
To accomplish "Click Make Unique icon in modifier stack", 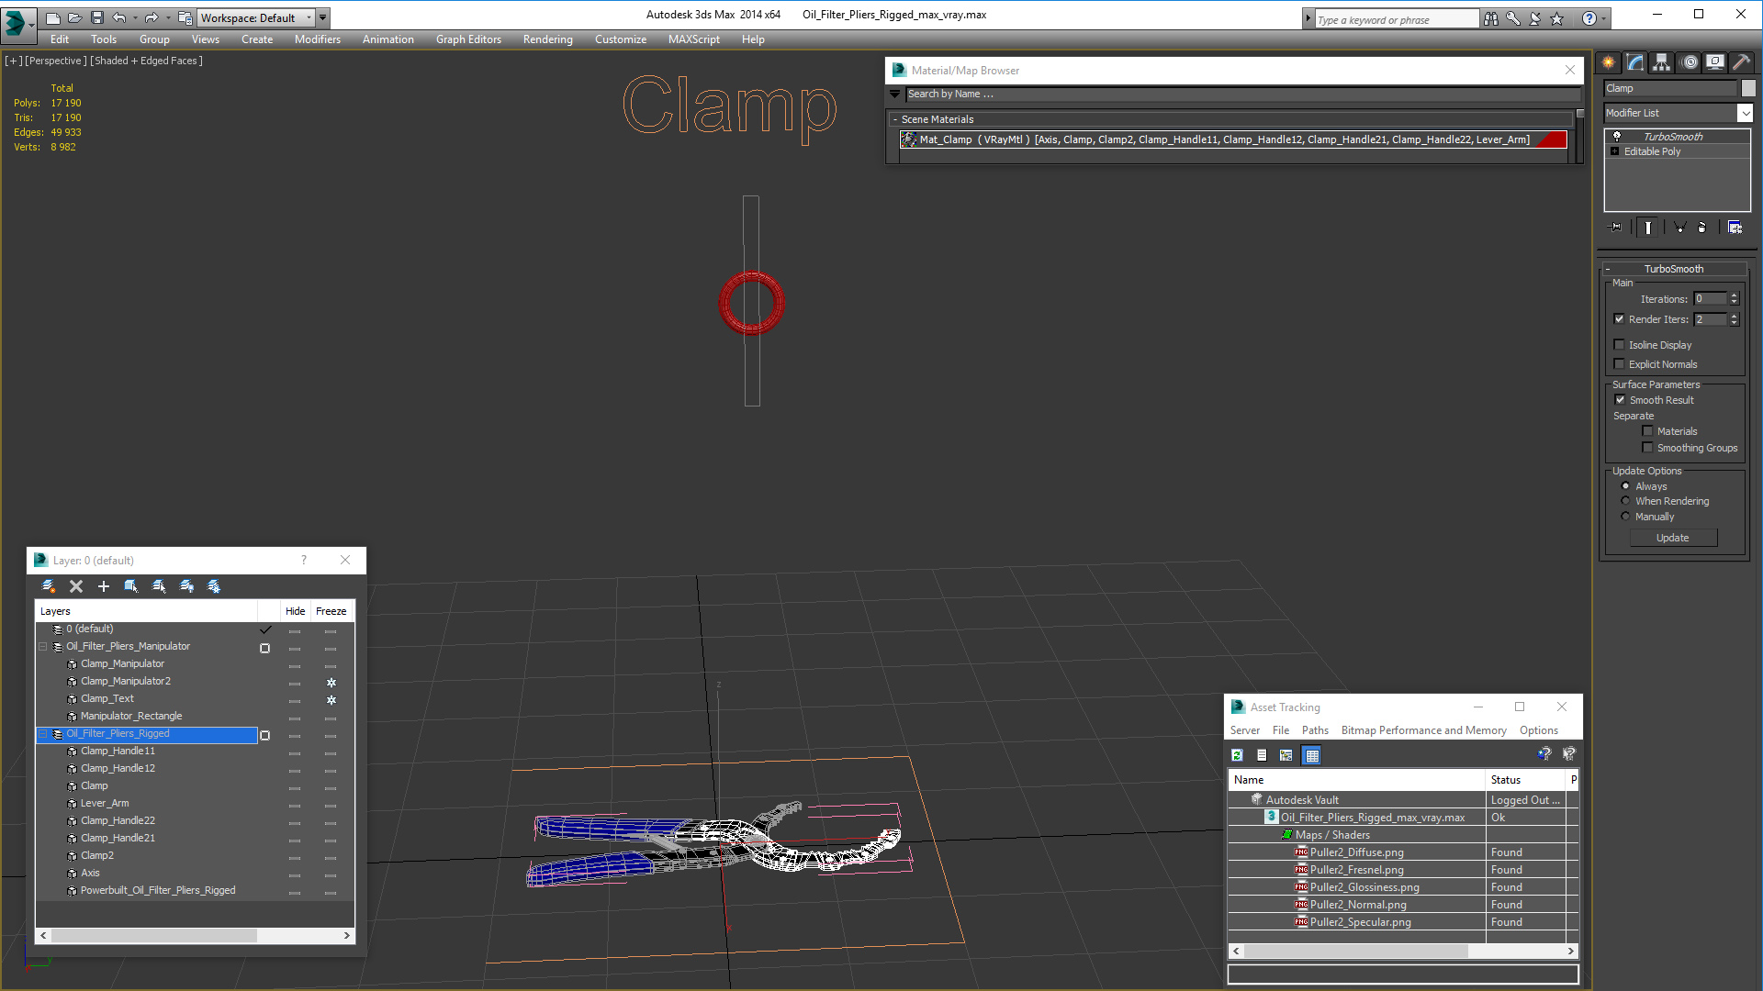I will click(1679, 228).
